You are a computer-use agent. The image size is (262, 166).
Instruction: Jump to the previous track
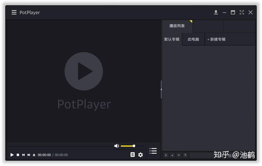tap(23, 155)
